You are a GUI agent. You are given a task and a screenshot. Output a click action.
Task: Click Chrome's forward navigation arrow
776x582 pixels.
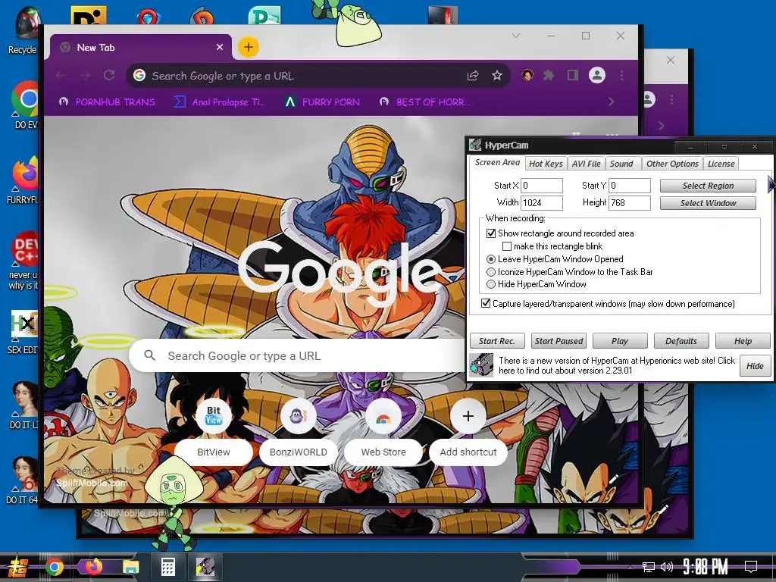pyautogui.click(x=85, y=75)
